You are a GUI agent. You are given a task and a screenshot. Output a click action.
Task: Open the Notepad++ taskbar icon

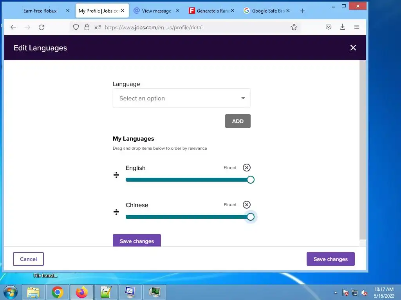[x=106, y=292]
